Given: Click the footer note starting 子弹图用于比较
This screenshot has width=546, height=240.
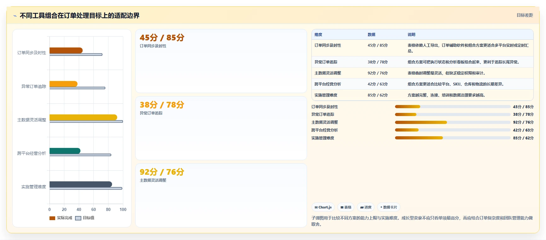Looking at the screenshot, I should pos(422,221).
